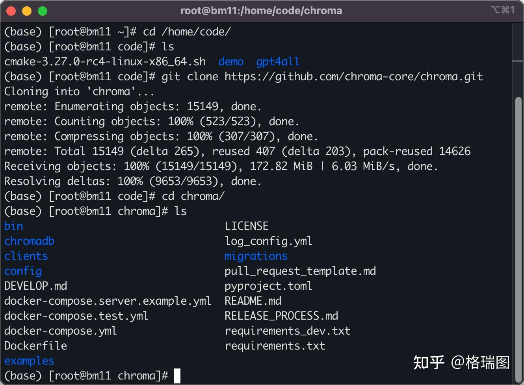Click the demo directory in ls output
524x385 pixels.
[230, 61]
